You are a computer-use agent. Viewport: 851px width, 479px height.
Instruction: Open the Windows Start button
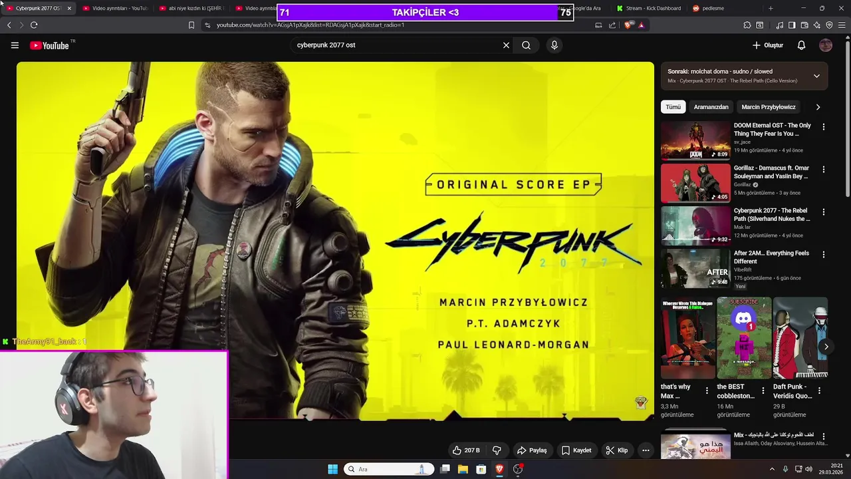(x=332, y=469)
